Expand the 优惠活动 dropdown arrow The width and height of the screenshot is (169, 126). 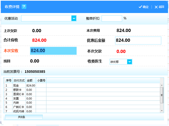[x=74, y=18]
